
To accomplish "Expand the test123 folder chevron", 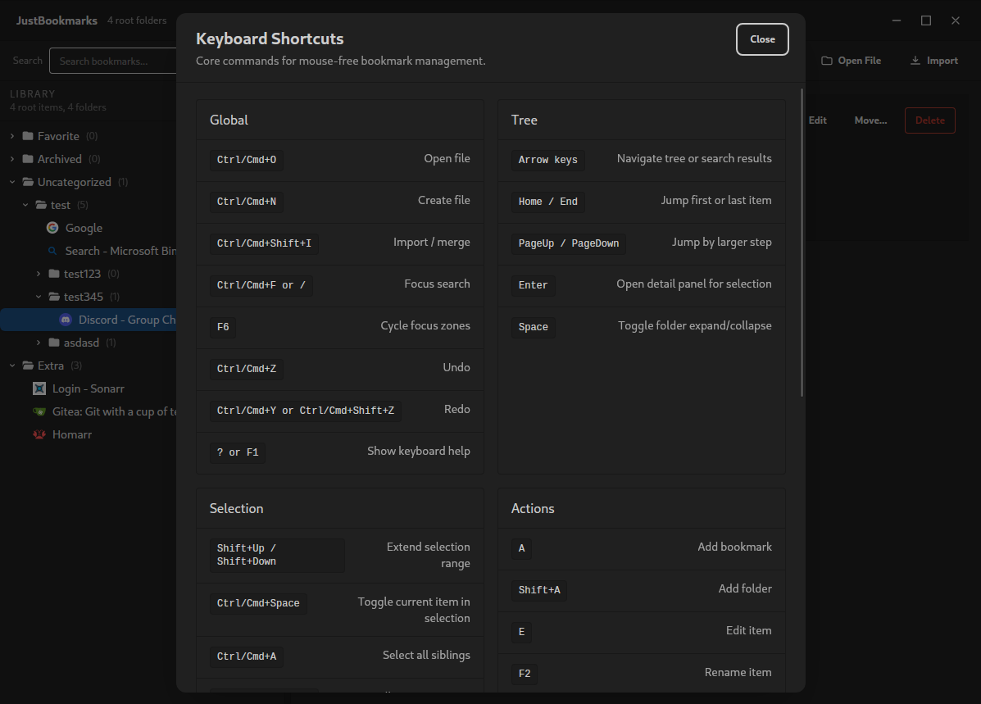I will coord(39,274).
